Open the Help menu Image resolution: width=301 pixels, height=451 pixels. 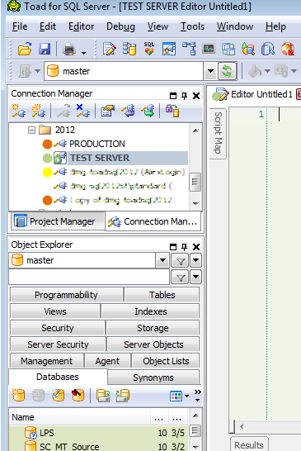[x=275, y=26]
